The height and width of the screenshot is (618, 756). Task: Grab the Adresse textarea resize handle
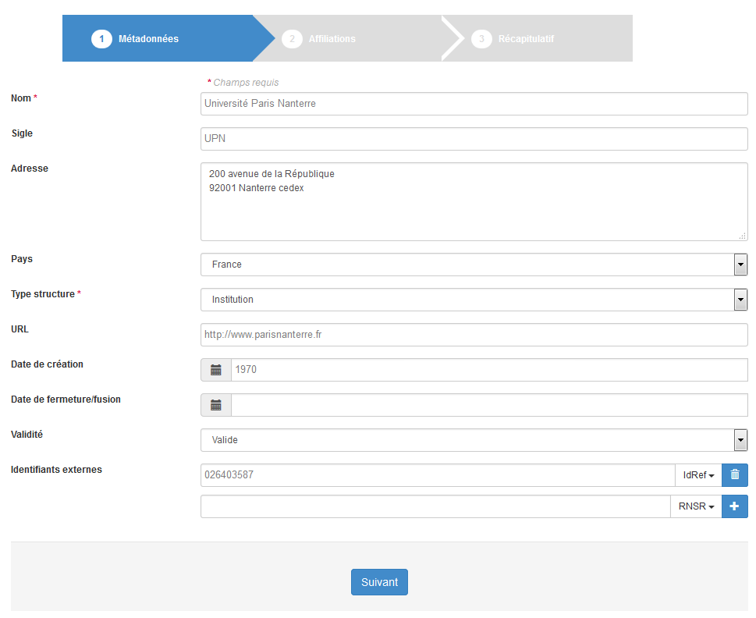click(x=743, y=236)
